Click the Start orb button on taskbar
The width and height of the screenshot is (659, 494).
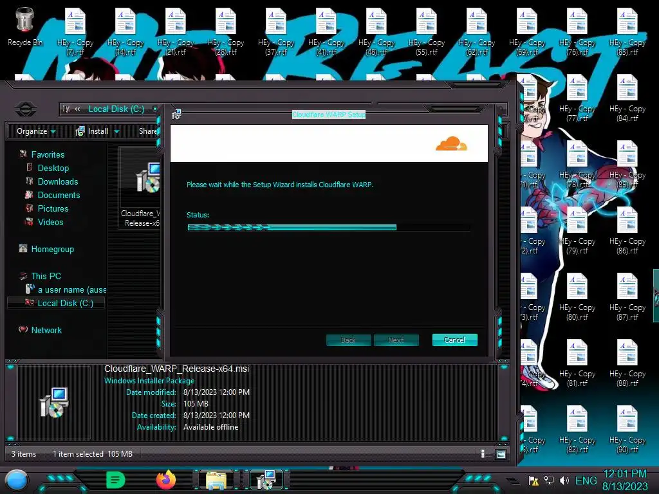click(17, 480)
